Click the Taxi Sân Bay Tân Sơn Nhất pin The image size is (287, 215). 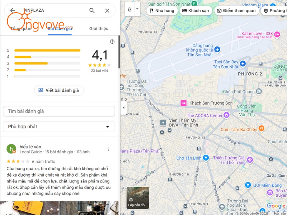coord(243,64)
